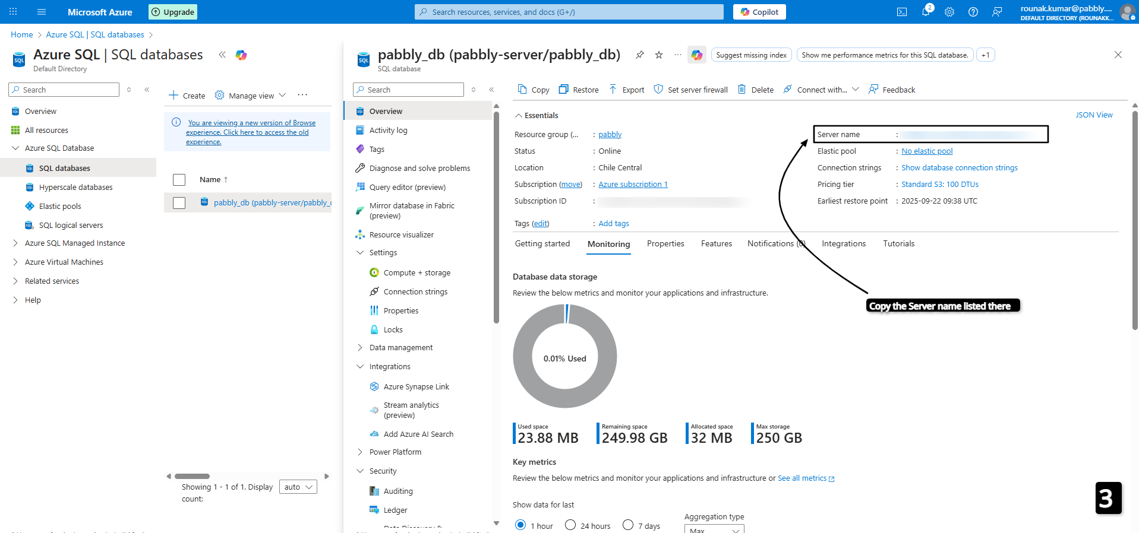Click the Restore toolbar button

point(579,90)
